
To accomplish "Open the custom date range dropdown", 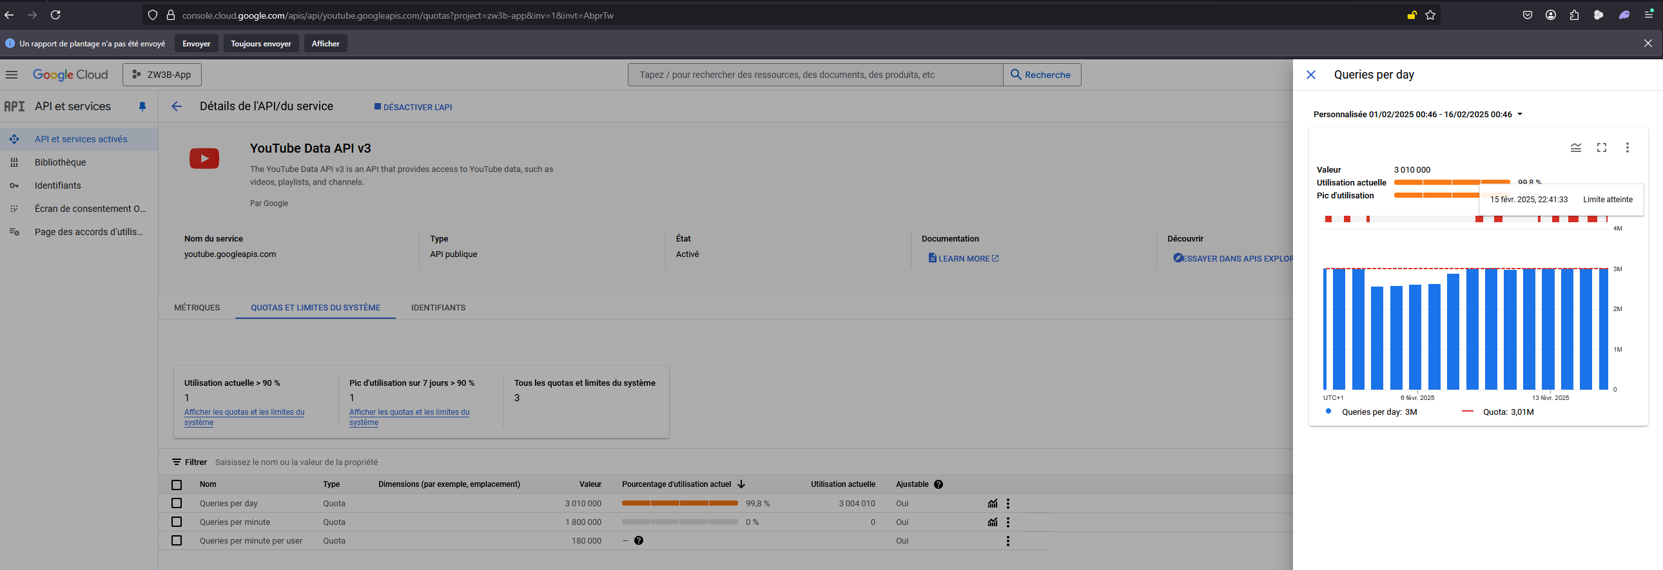I will (x=1418, y=114).
